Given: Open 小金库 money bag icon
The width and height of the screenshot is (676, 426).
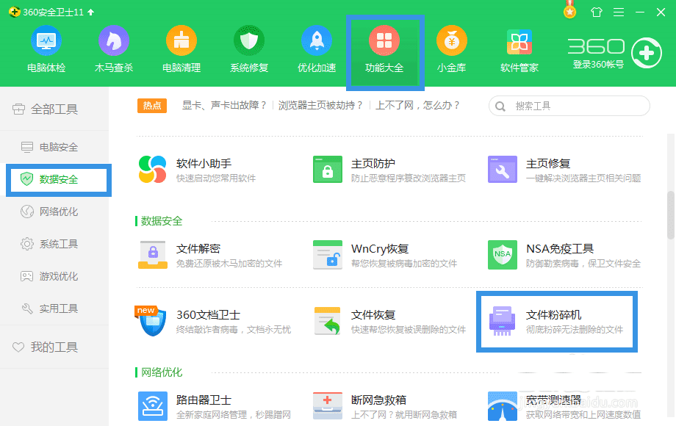Looking at the screenshot, I should pyautogui.click(x=452, y=41).
